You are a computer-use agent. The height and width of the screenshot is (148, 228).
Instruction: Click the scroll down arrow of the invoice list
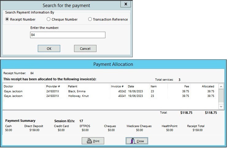coord(221,106)
